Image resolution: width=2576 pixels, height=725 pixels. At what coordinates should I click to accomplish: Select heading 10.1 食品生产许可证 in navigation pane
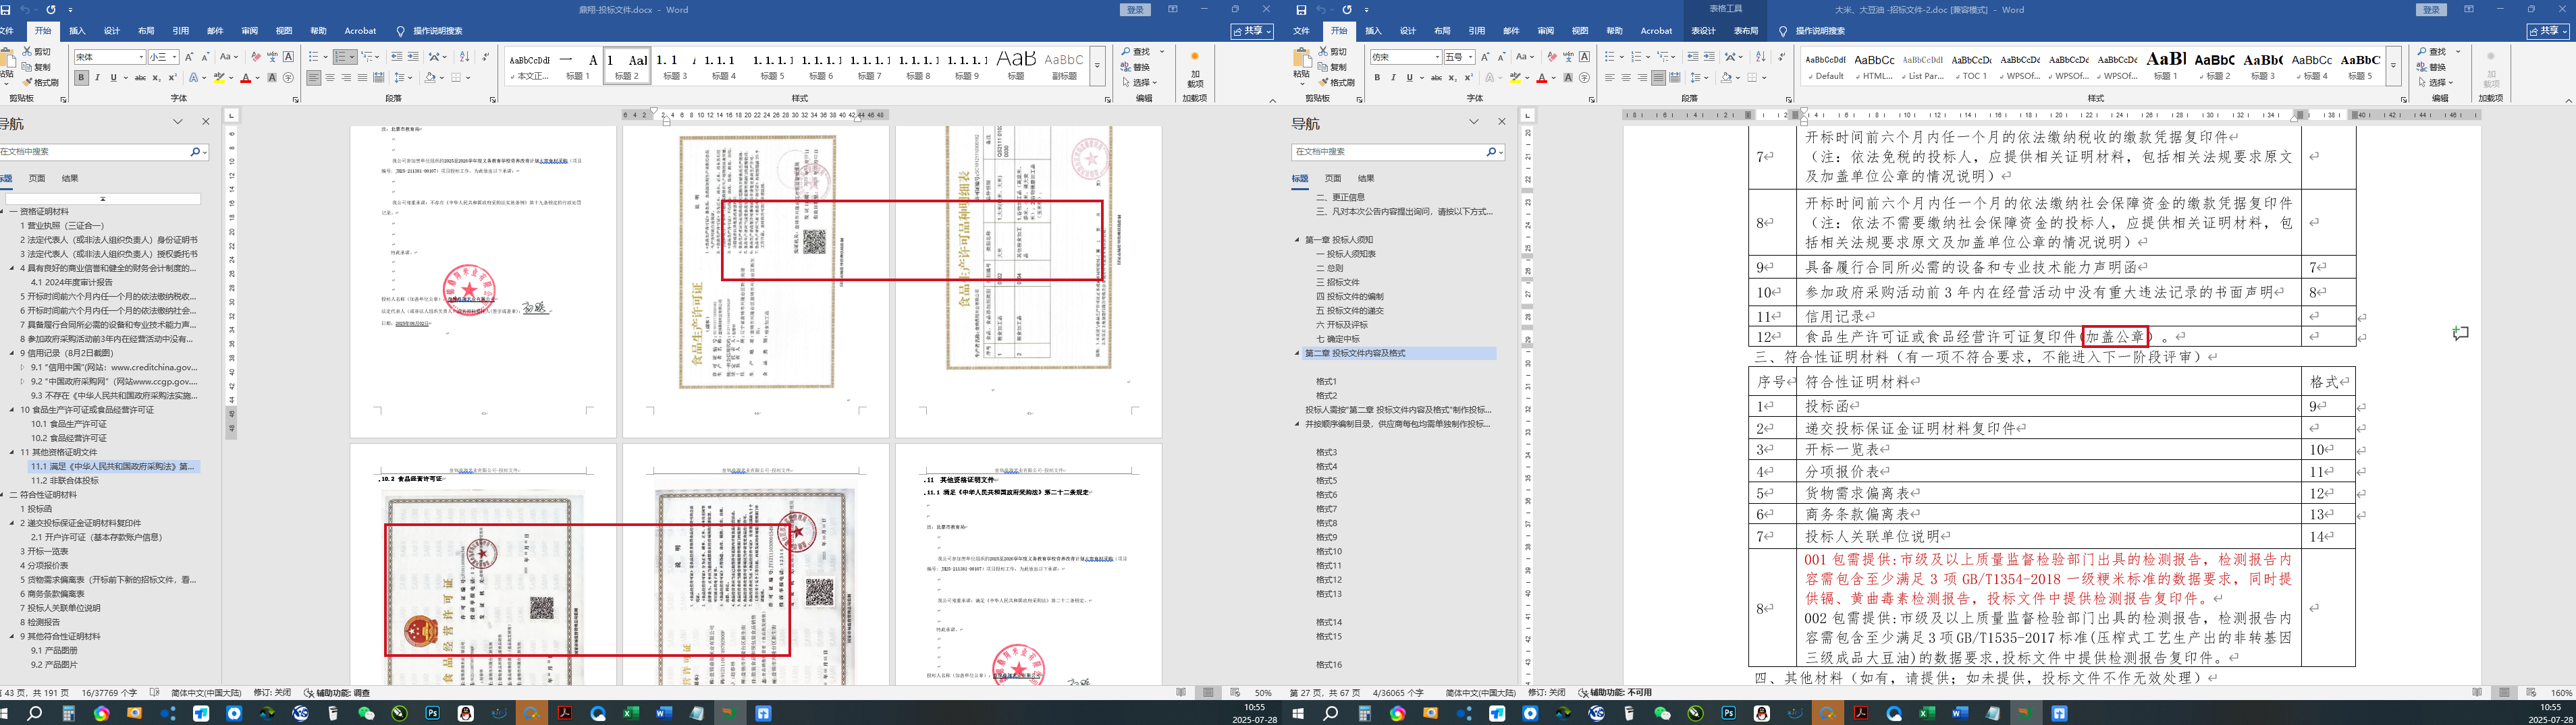coord(68,424)
